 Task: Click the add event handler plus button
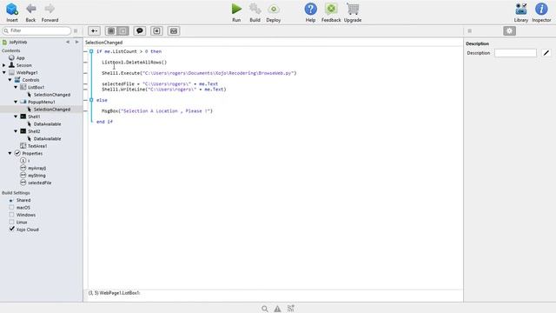[x=94, y=31]
